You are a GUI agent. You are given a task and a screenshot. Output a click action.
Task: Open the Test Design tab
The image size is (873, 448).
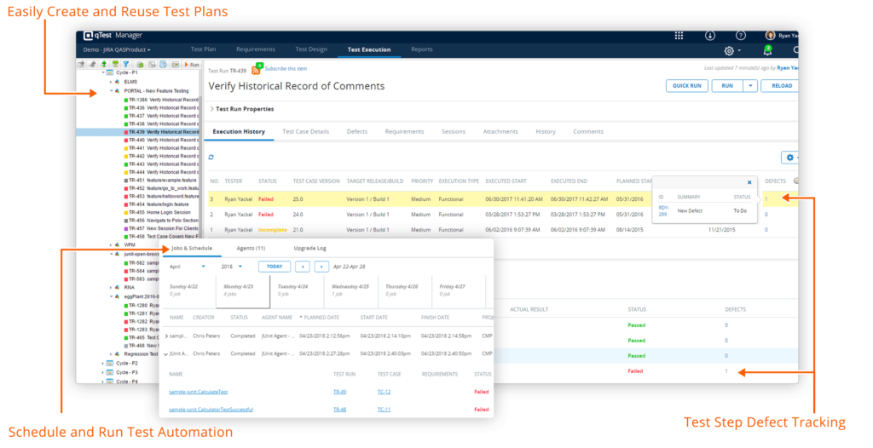[x=311, y=49]
